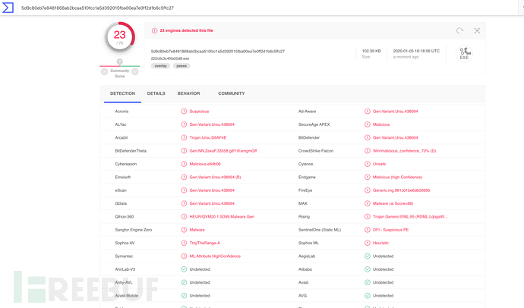The width and height of the screenshot is (524, 308).
Task: Click the Rising detection warning icon
Action: [x=368, y=216]
